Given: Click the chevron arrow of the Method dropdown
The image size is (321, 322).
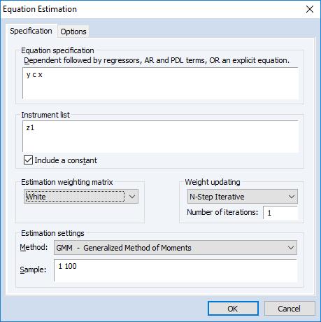Looking at the screenshot, I should (x=291, y=248).
